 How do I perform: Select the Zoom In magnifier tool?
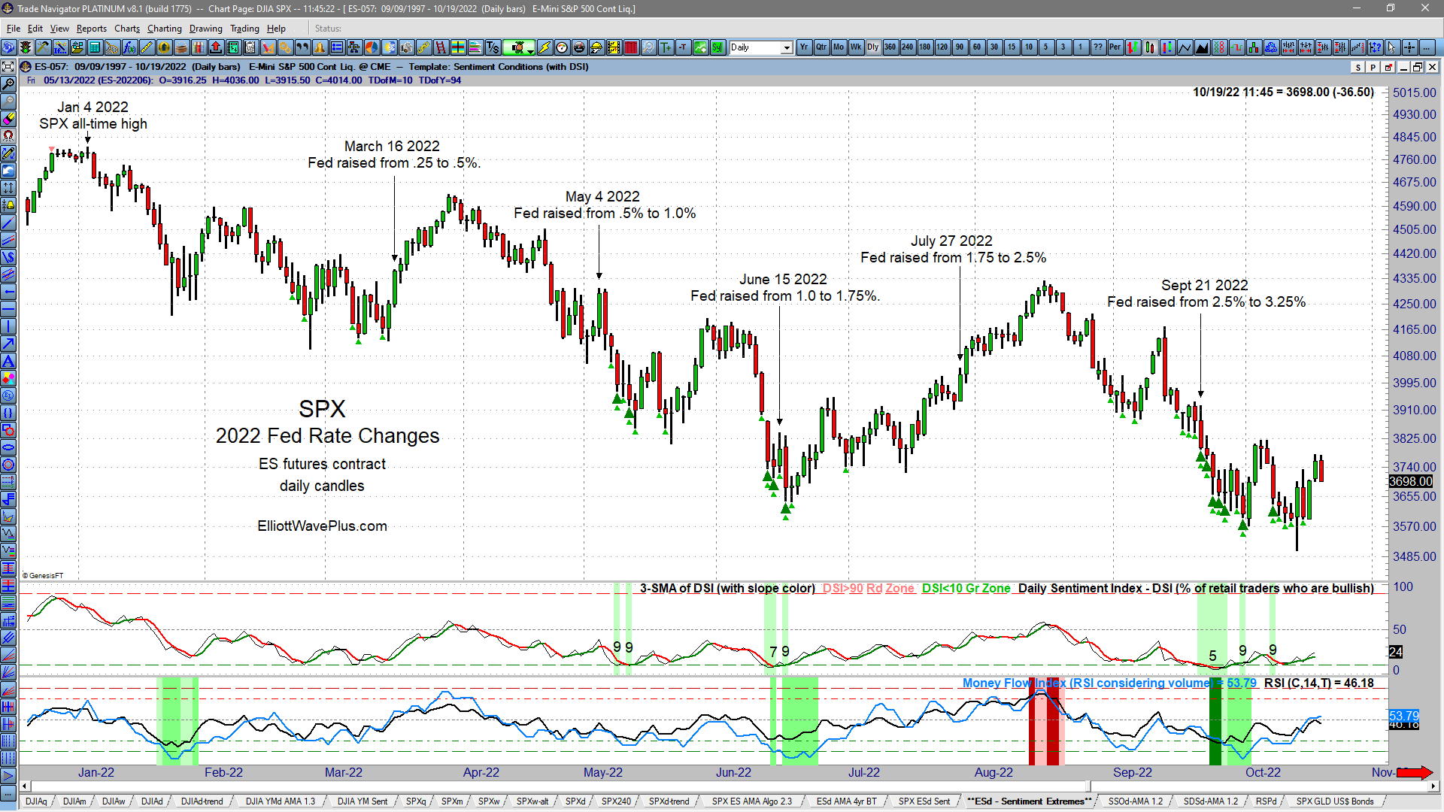point(8,83)
